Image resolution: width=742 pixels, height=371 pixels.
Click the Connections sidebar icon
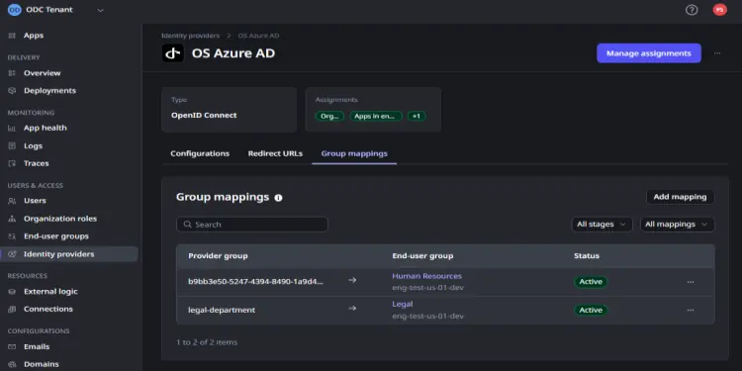pos(12,310)
